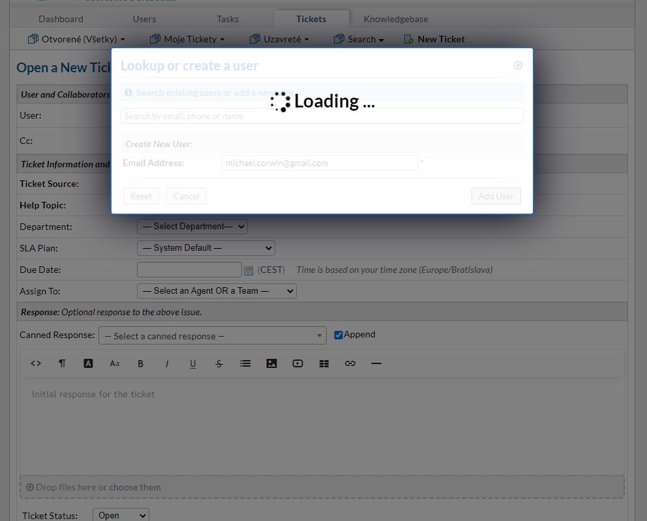Click the font size Aa icon
647x521 pixels.
click(114, 363)
